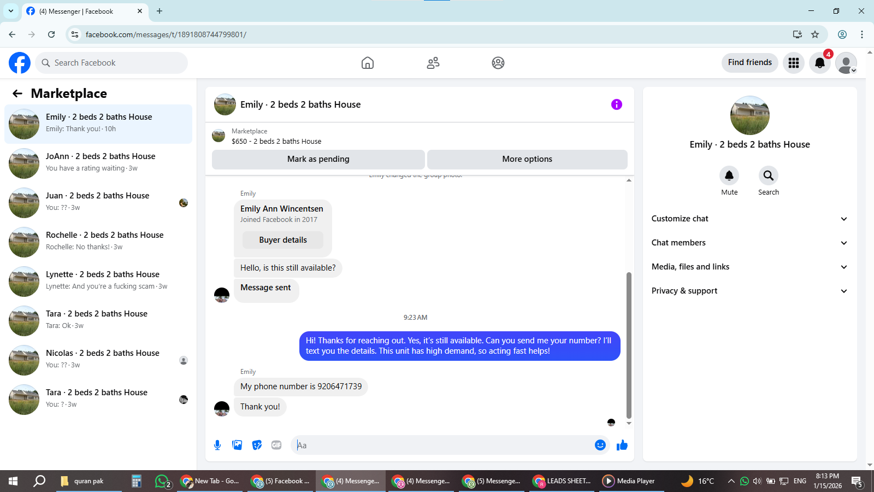Open the Facebook menu grid icon
Screen dimensions: 874x492
point(794,63)
